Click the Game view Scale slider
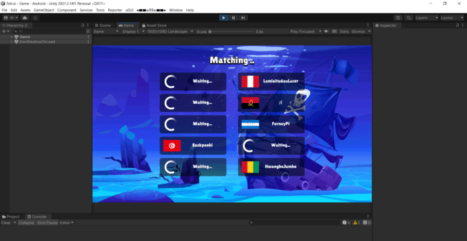This screenshot has width=467, height=241. tap(231, 31)
